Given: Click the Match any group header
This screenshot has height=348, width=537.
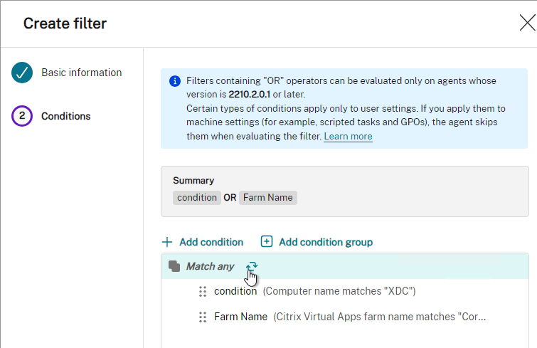Looking at the screenshot, I should [x=345, y=266].
